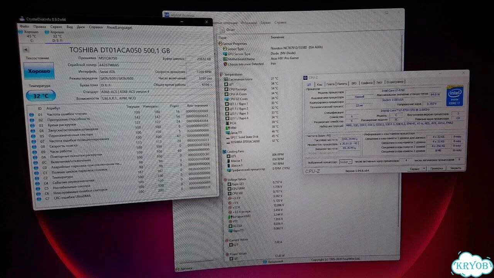Click the Temperatures section icon
494x278 pixels.
(221, 74)
